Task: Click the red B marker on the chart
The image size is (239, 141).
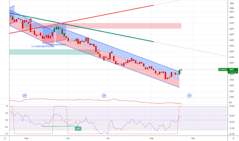Action: click(31, 21)
